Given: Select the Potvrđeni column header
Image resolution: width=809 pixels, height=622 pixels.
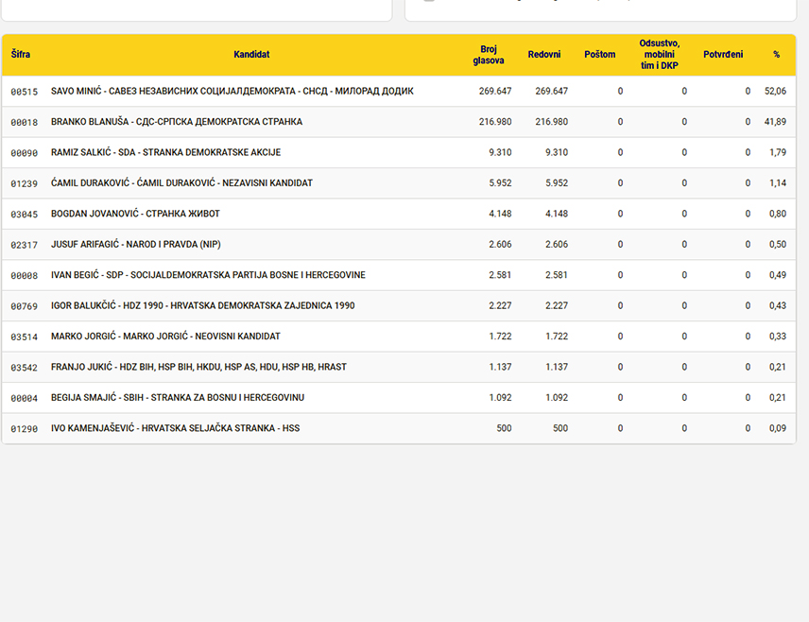Looking at the screenshot, I should (723, 54).
